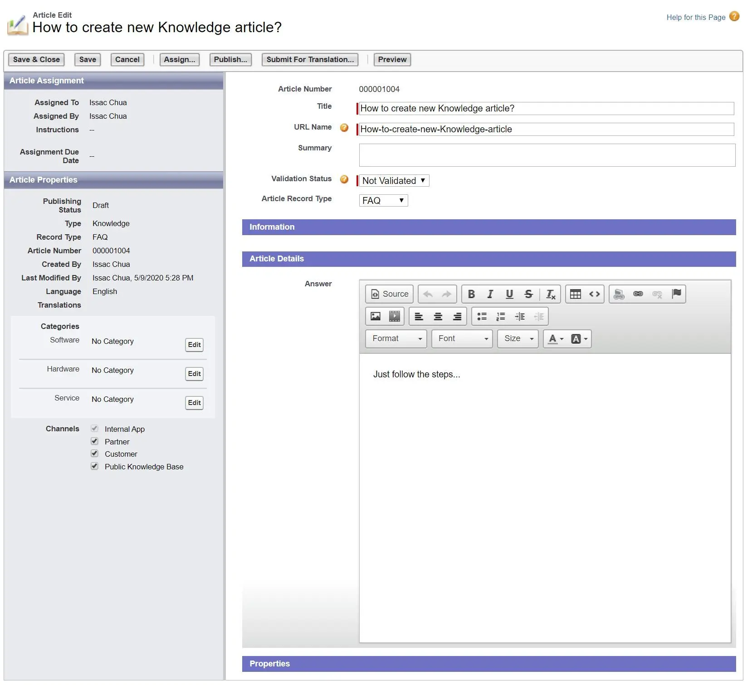Insert code snippet with angle brackets icon
The height and width of the screenshot is (685, 747).
(595, 294)
